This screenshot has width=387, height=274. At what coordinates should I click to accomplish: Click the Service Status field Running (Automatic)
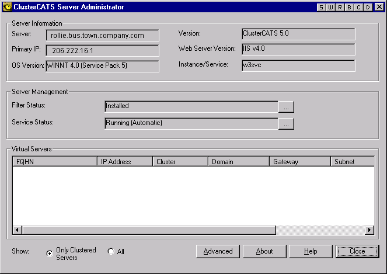pos(191,123)
